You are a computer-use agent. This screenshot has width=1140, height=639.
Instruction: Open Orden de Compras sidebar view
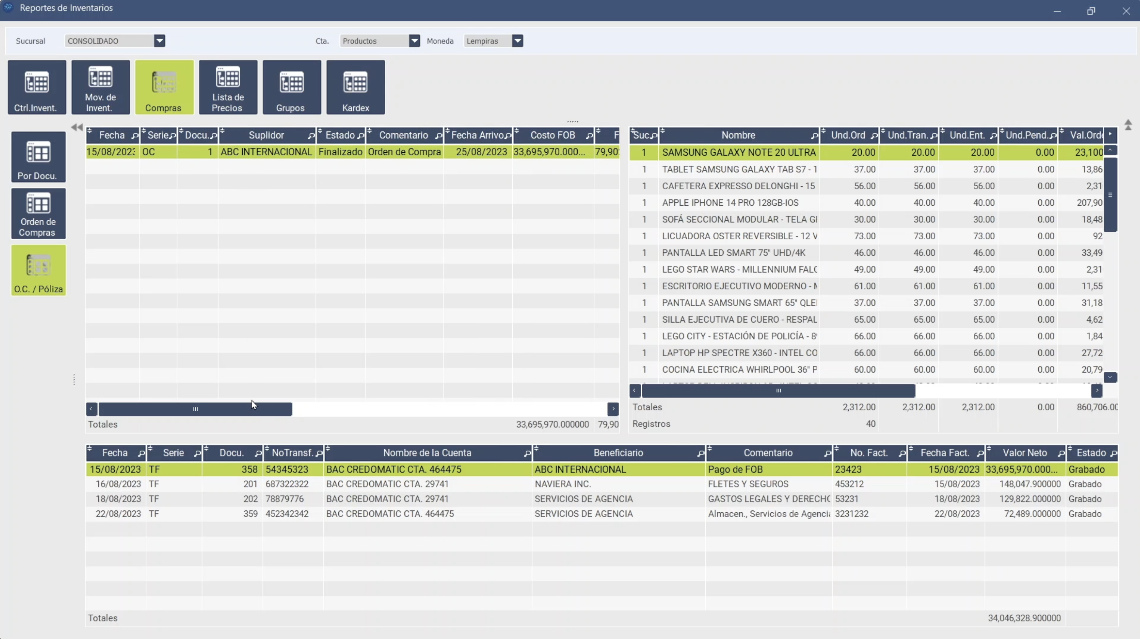(38, 214)
